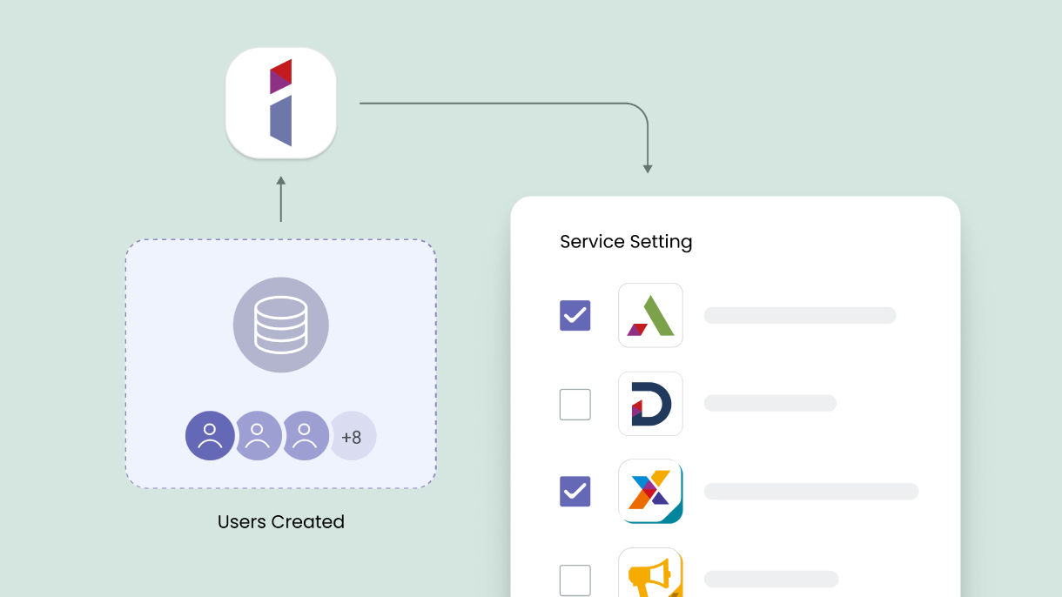
Task: Open the multicolored X service app icon
Action: pos(650,492)
